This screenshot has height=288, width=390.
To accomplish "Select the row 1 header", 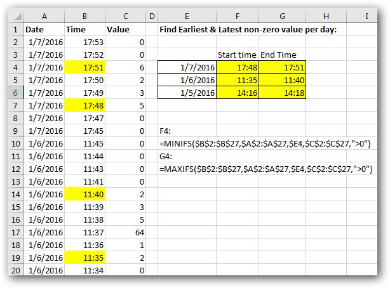I will (15, 29).
